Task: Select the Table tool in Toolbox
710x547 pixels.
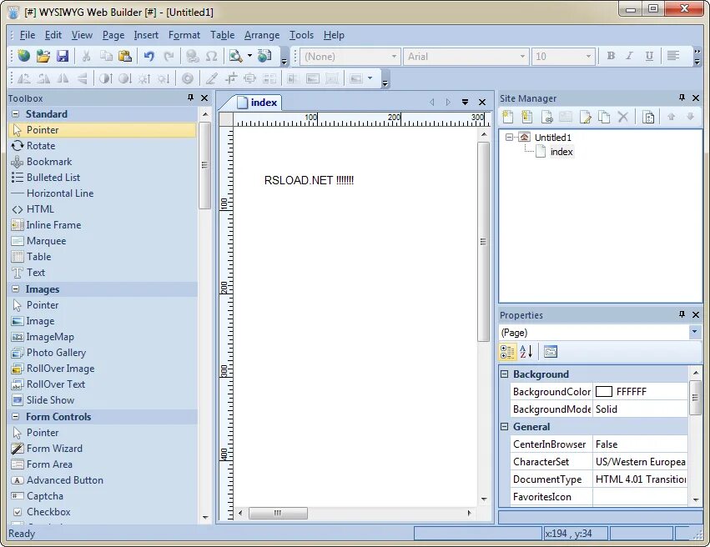Action: [x=103, y=257]
